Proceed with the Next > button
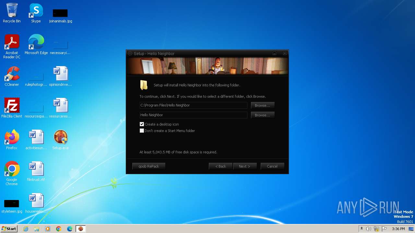 tap(245, 166)
